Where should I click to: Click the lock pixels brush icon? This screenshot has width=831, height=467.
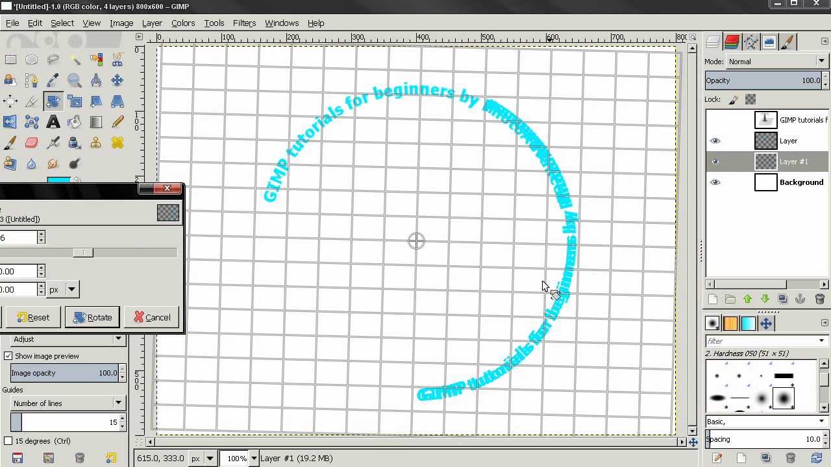(x=734, y=99)
